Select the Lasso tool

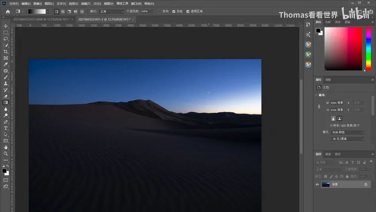(x=6, y=39)
